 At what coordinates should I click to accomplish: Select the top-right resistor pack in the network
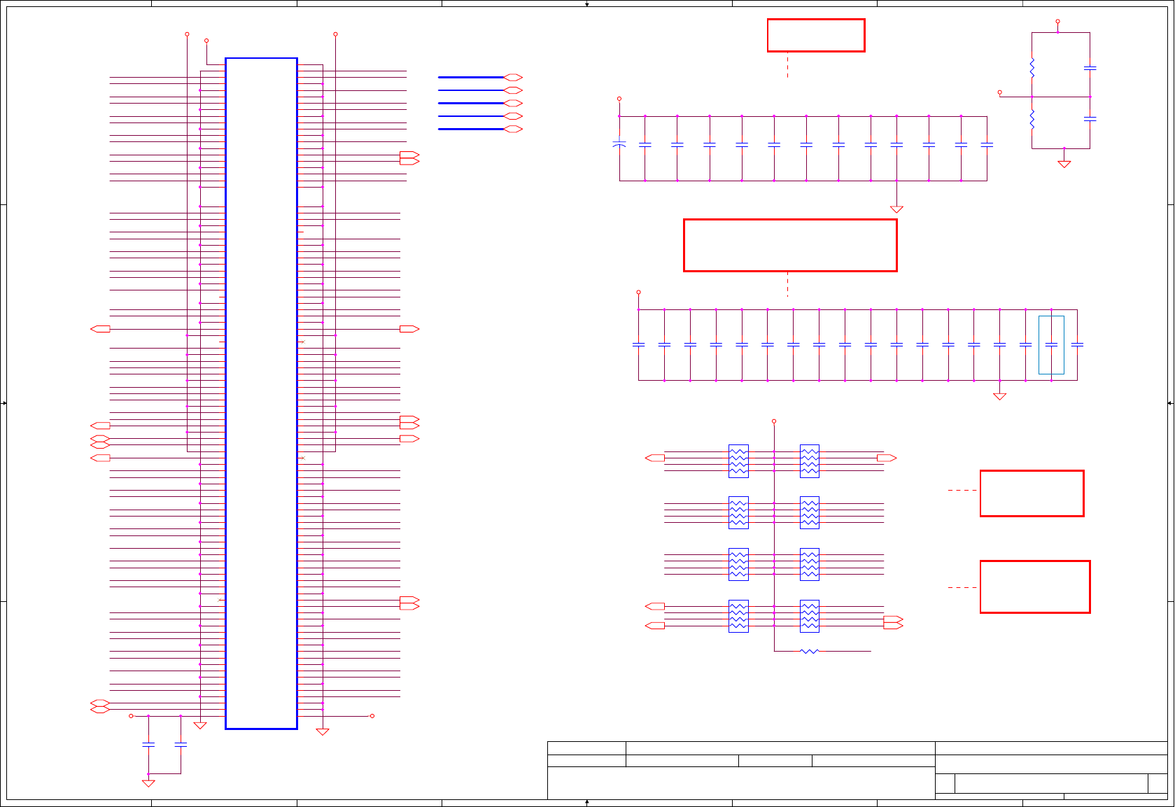coord(810,461)
